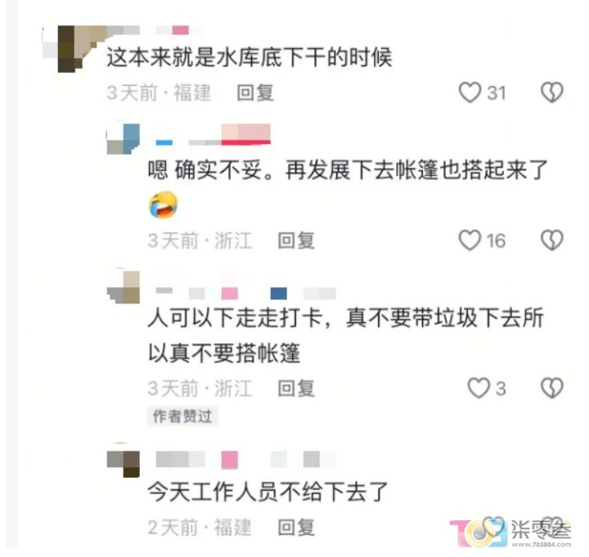Reply to the 今天工作人员不给下去了 comment
The width and height of the screenshot is (589, 557).
point(296,528)
